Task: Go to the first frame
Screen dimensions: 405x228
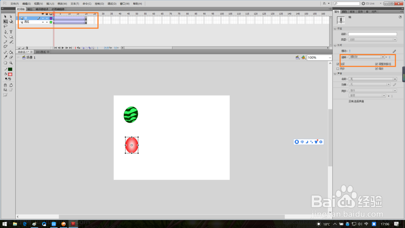Action: (55, 48)
